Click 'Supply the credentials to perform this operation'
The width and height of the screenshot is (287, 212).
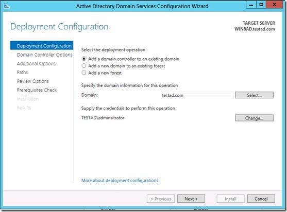(x=128, y=108)
